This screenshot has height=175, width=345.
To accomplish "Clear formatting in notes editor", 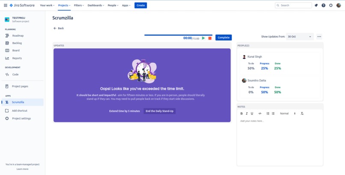I will click(x=302, y=114).
